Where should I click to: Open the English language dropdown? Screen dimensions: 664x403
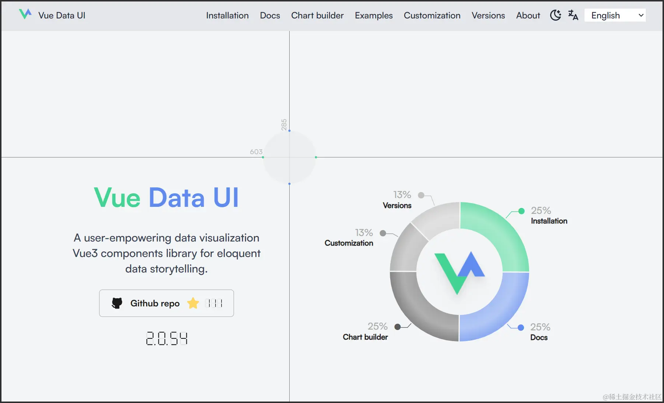point(615,15)
